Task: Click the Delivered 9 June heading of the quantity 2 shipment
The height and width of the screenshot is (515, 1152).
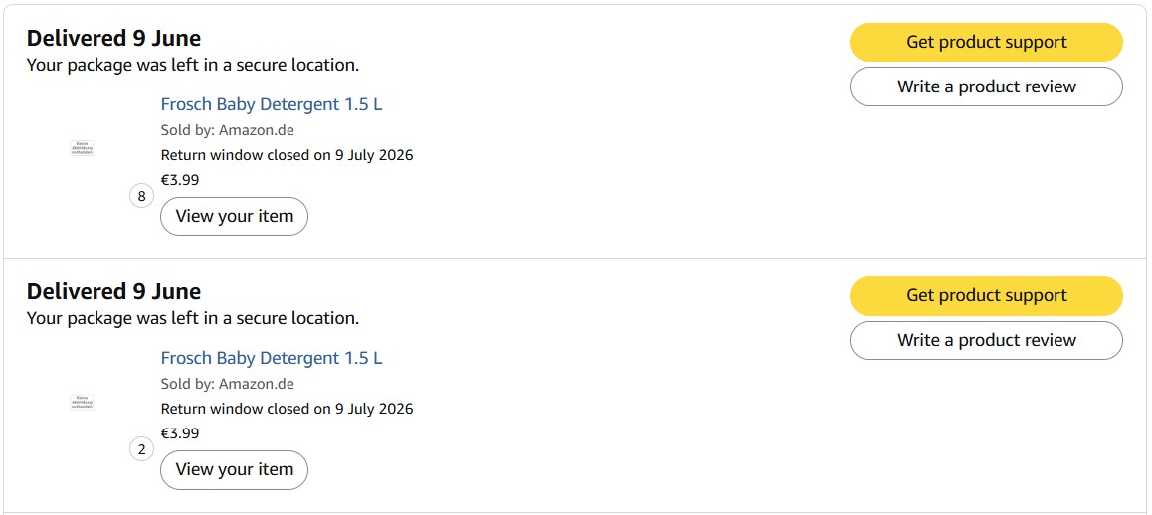Action: pyautogui.click(x=113, y=291)
